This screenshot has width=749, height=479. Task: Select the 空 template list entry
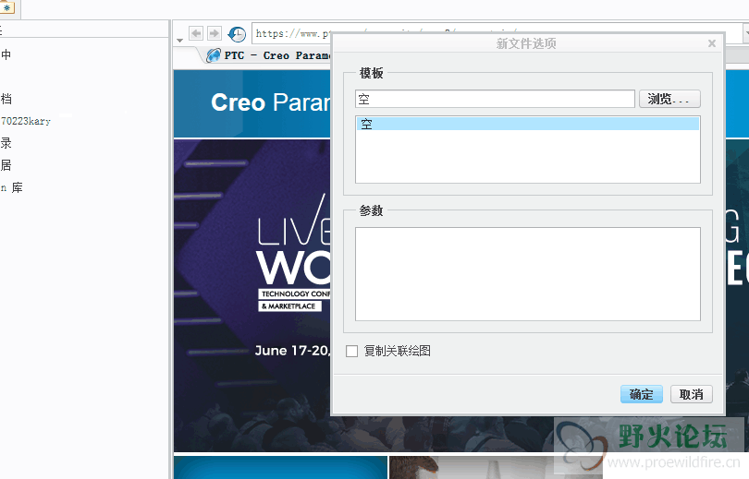coord(527,124)
